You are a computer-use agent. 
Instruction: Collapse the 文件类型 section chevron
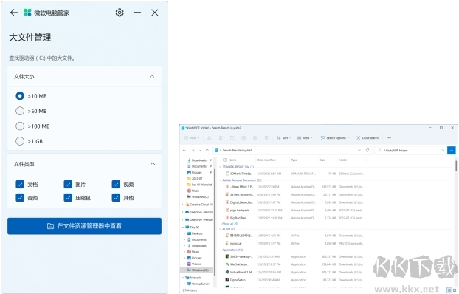pyautogui.click(x=153, y=164)
